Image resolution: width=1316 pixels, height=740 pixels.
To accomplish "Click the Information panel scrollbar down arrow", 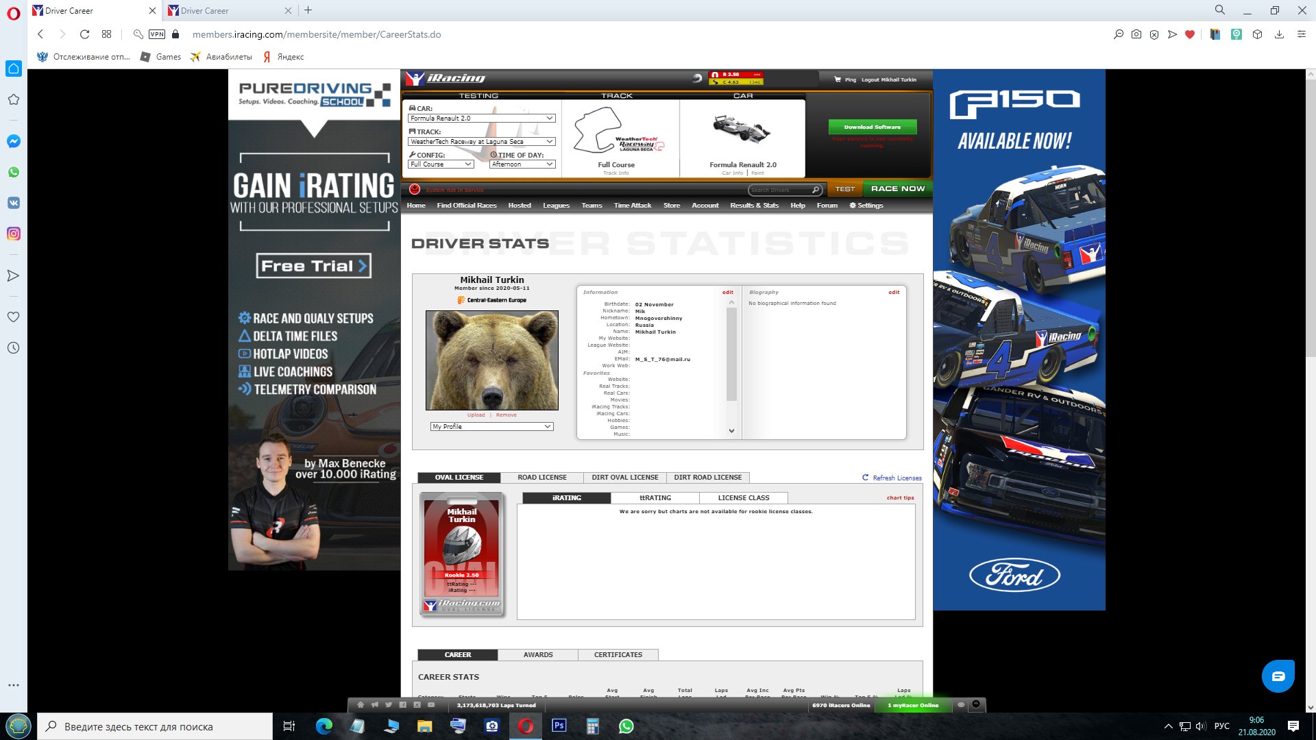I will [x=731, y=431].
